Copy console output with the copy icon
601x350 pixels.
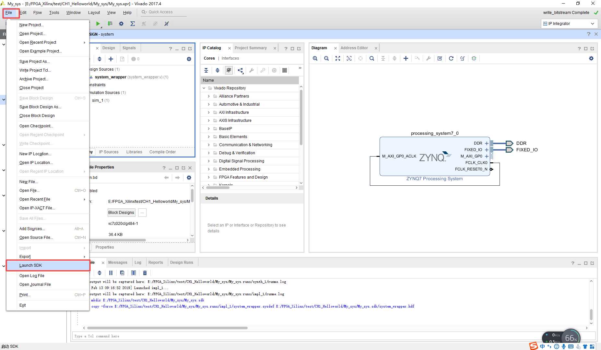click(122, 273)
